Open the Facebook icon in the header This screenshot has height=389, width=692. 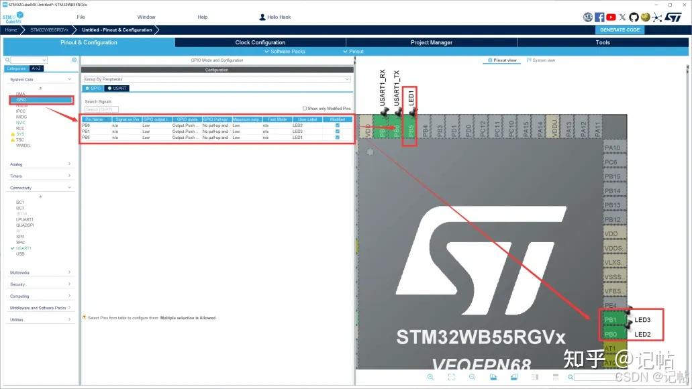[600, 17]
